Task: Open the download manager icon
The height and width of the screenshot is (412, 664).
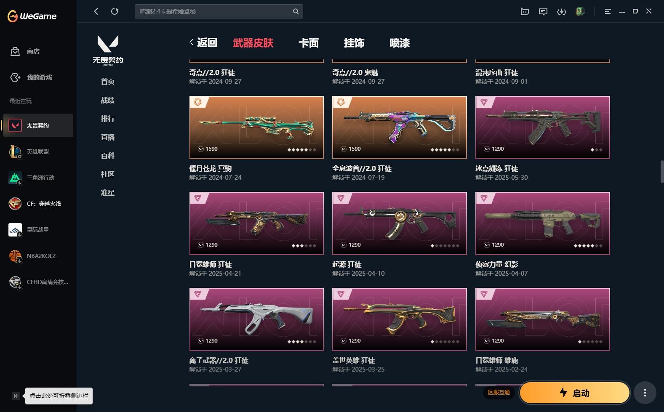Action: click(x=562, y=11)
